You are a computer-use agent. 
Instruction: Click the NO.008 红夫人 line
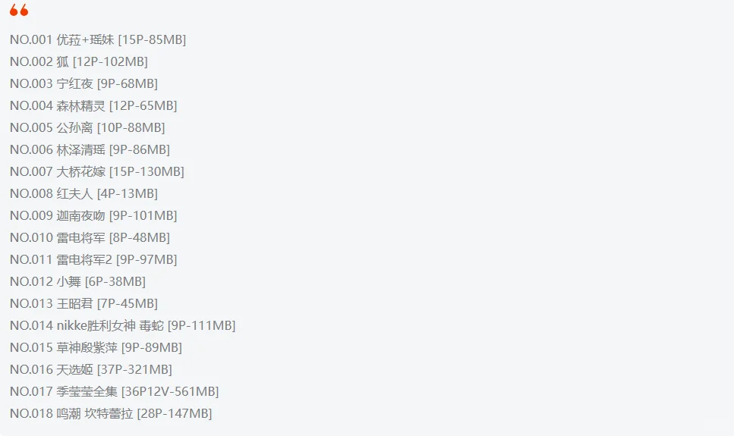pyautogui.click(x=83, y=193)
